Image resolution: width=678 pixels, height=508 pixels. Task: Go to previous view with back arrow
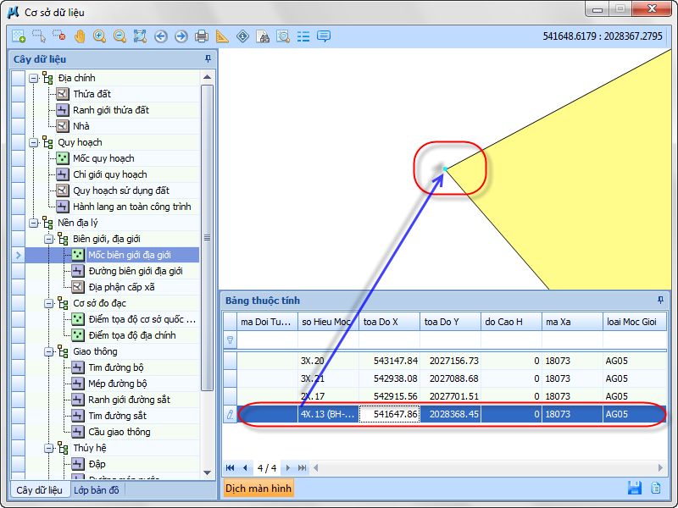click(161, 36)
